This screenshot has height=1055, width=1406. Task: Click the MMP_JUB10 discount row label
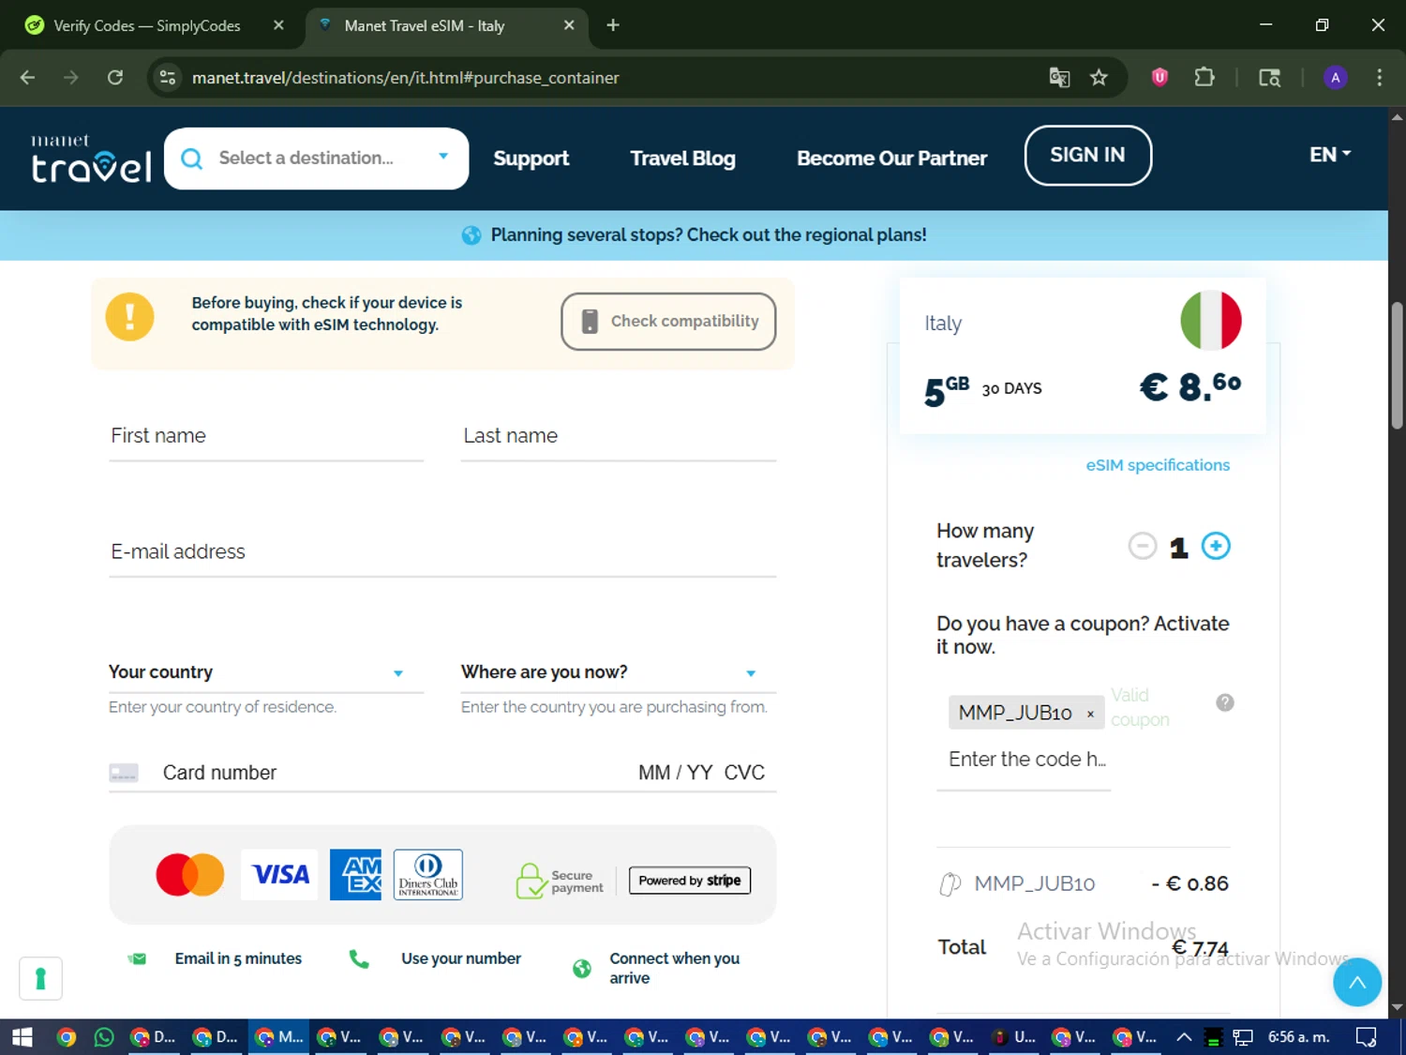tap(1034, 883)
